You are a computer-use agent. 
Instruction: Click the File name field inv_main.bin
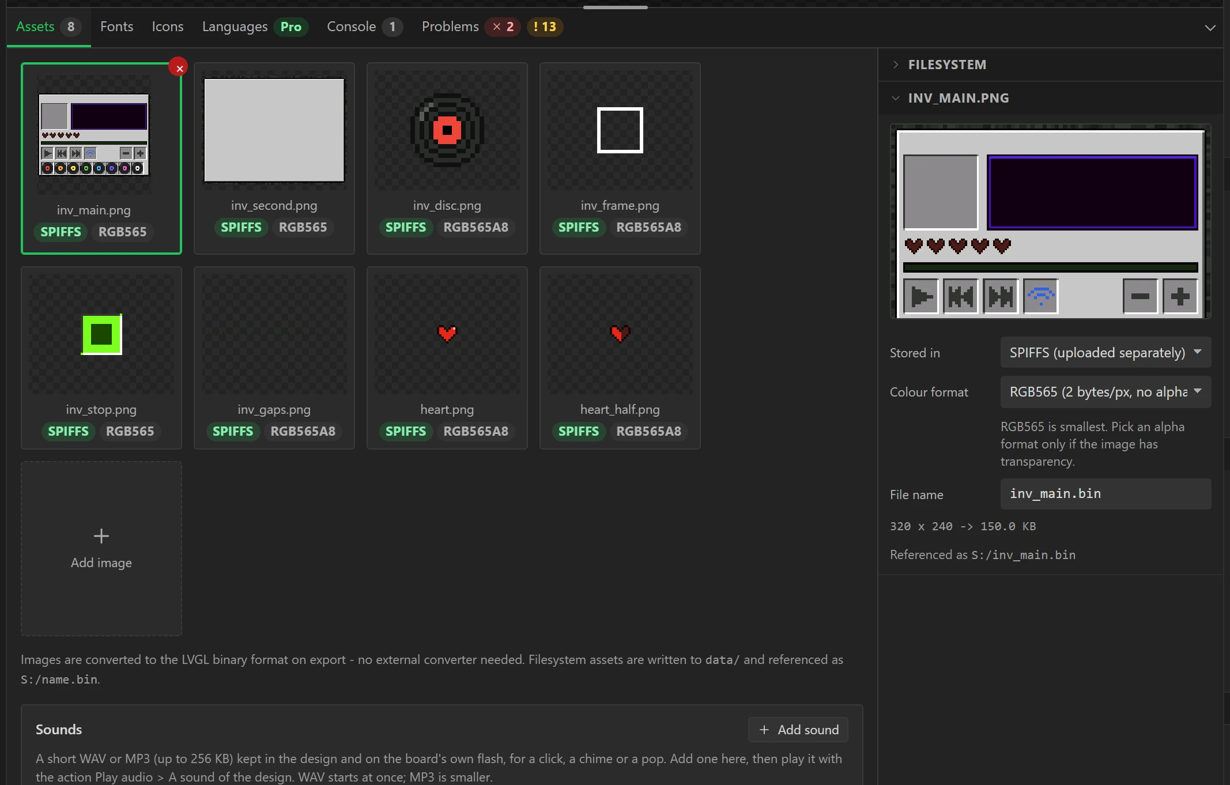(1106, 494)
